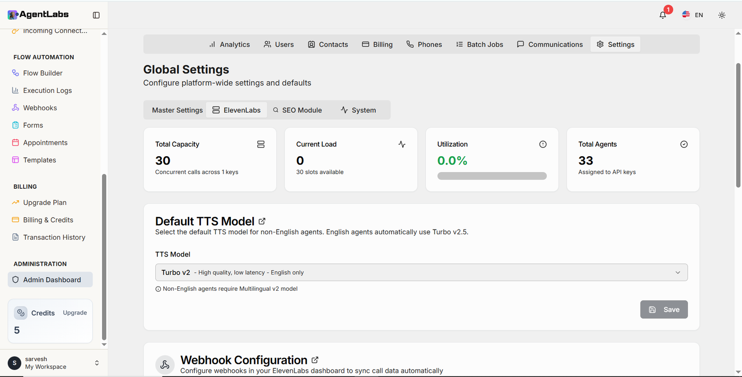This screenshot has height=377, width=742.
Task: Click the sidebar Webhooks icon
Action: point(15,108)
